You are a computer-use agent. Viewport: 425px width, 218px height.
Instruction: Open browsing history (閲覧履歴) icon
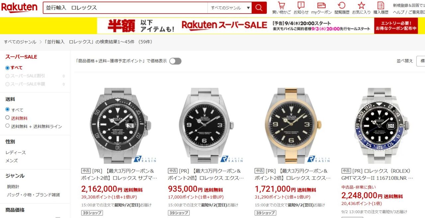tap(342, 8)
